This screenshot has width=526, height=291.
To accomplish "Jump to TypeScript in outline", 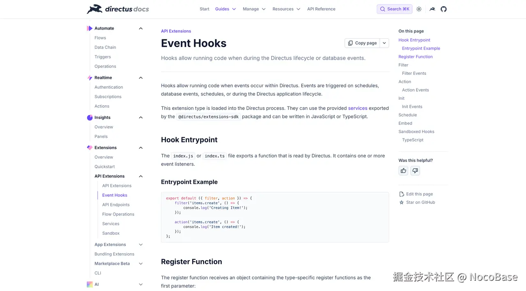I will coord(413,140).
